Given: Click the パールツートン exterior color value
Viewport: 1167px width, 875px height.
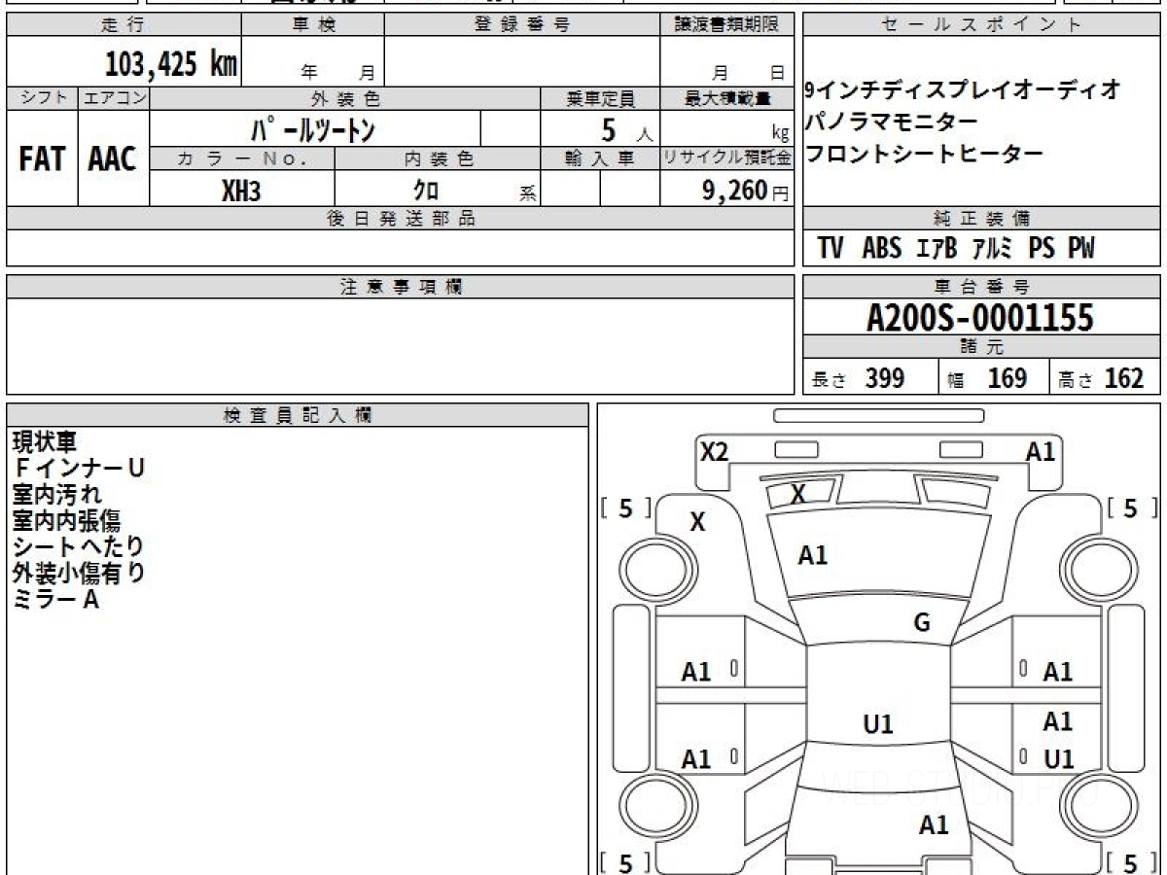Looking at the screenshot, I should tap(313, 128).
